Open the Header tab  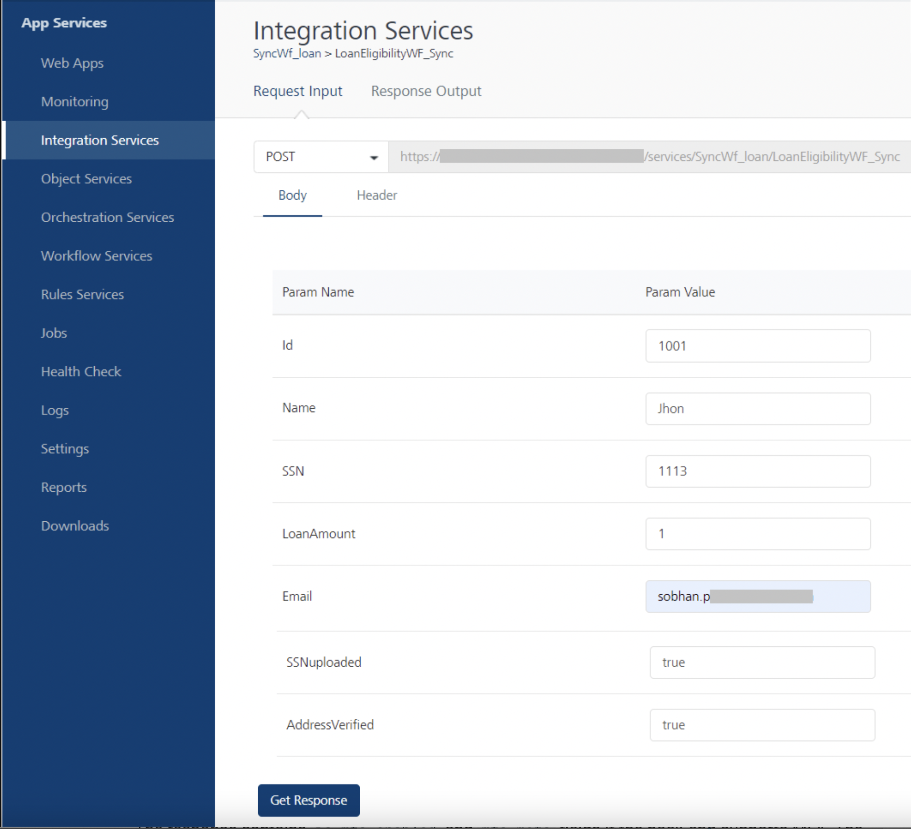[x=377, y=195]
